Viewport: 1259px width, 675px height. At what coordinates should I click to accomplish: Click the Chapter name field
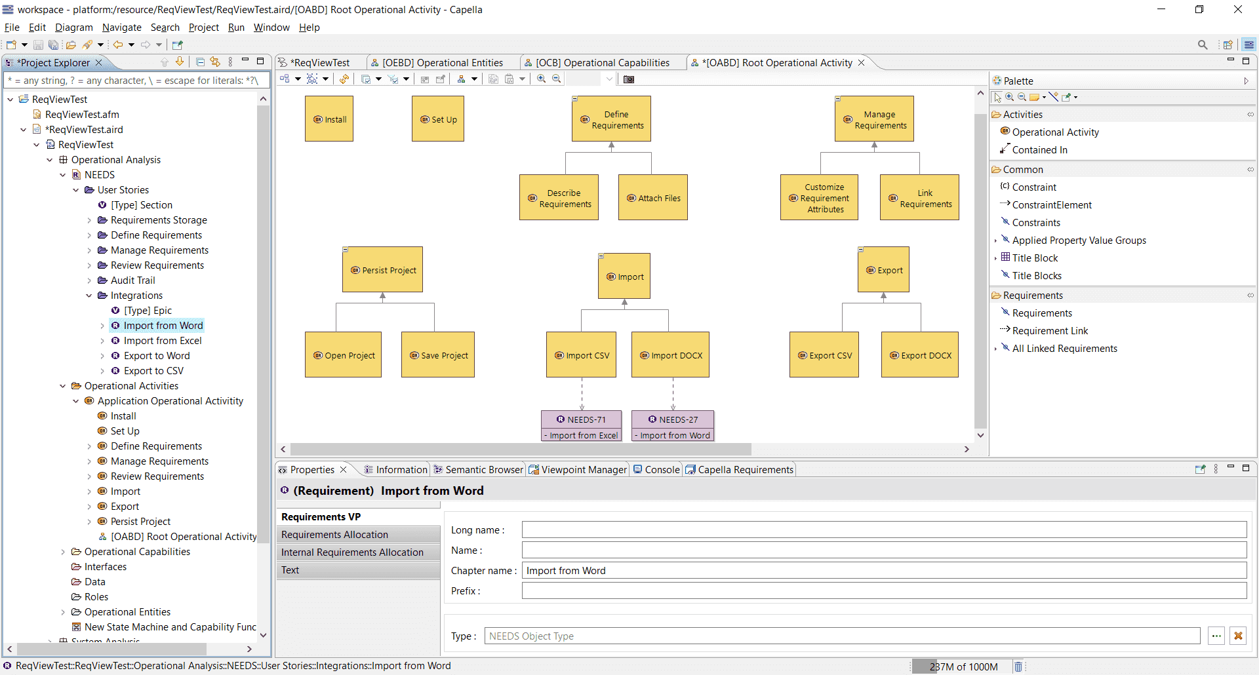pos(884,570)
